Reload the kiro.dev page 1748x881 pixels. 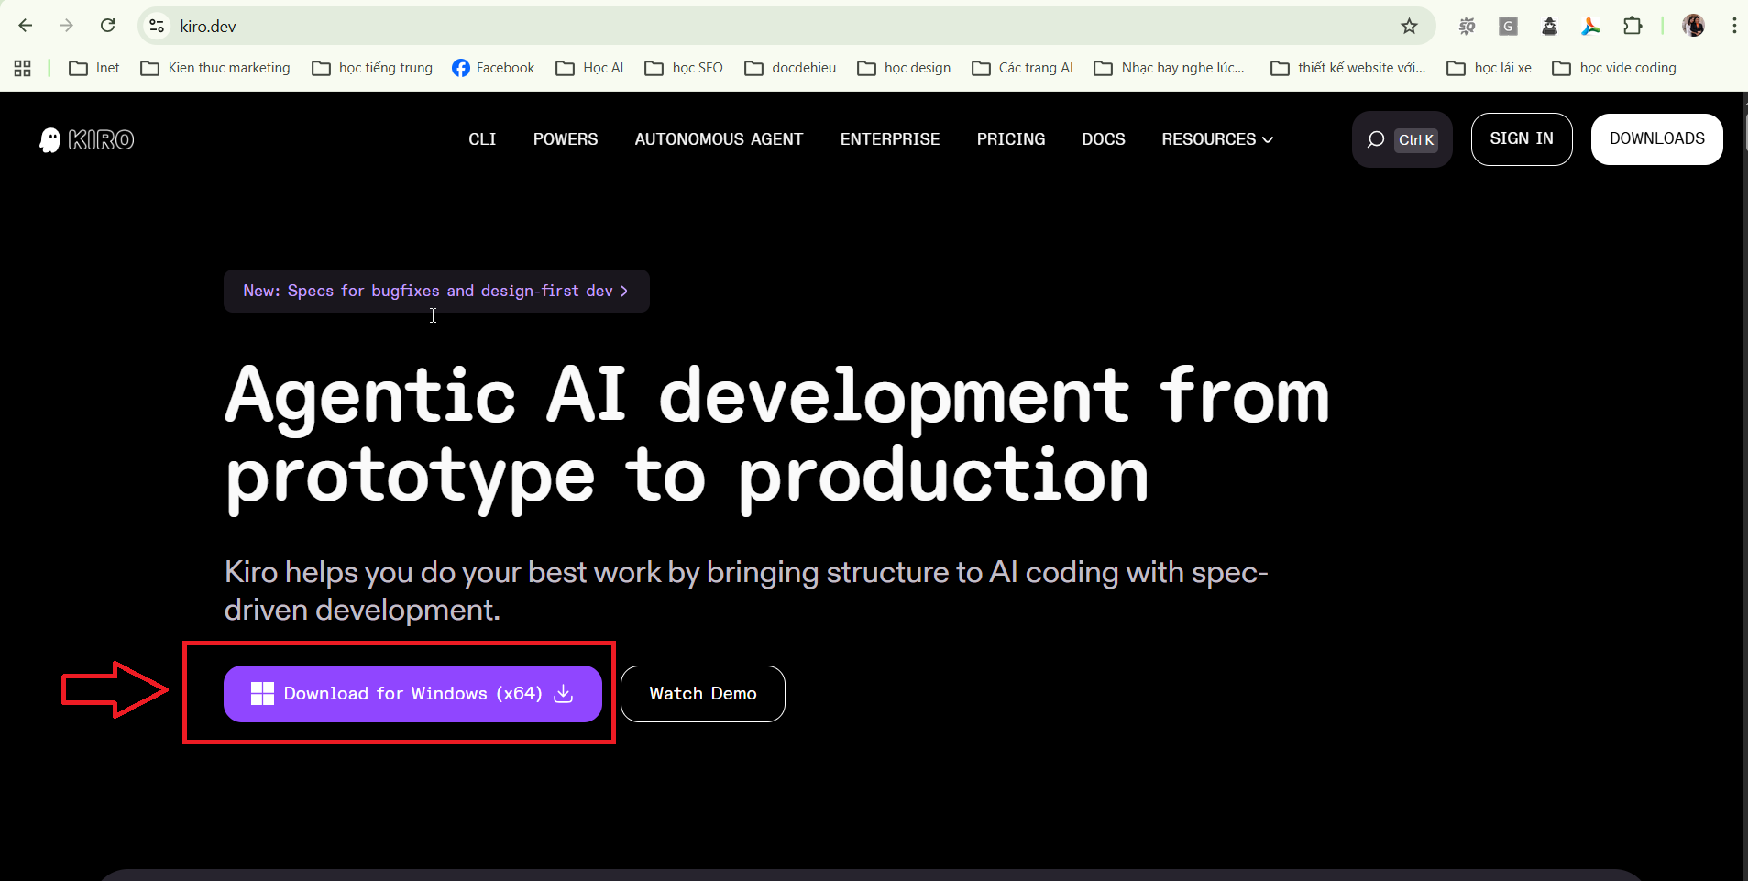click(107, 26)
